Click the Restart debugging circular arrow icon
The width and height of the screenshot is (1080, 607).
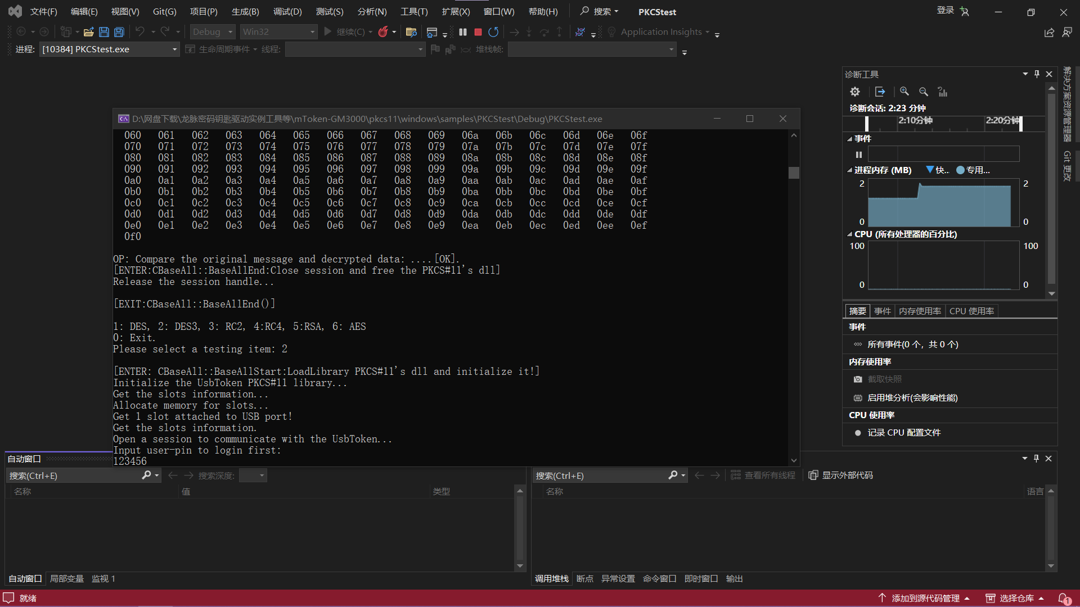click(493, 32)
